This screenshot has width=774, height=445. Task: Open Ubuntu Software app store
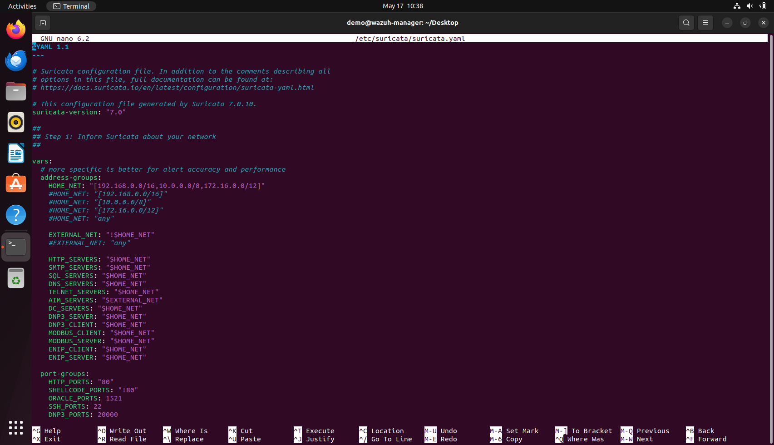[16, 184]
